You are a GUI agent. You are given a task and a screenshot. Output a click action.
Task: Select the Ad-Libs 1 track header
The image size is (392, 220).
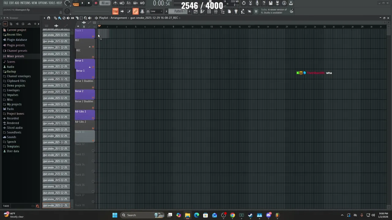[x=85, y=115]
